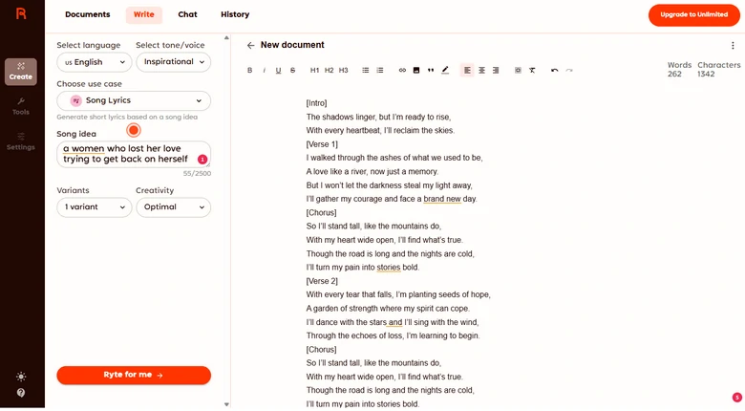Open the document options three-dot menu
Viewport: 745px width, 411px height.
733,45
